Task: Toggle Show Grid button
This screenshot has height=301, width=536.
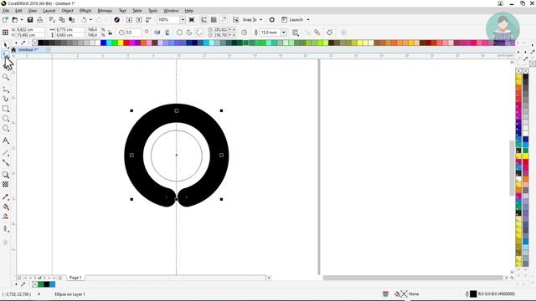Action: (214, 20)
